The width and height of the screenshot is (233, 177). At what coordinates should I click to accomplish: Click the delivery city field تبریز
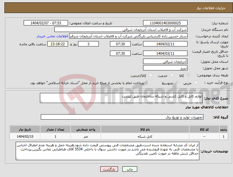click(x=165, y=68)
